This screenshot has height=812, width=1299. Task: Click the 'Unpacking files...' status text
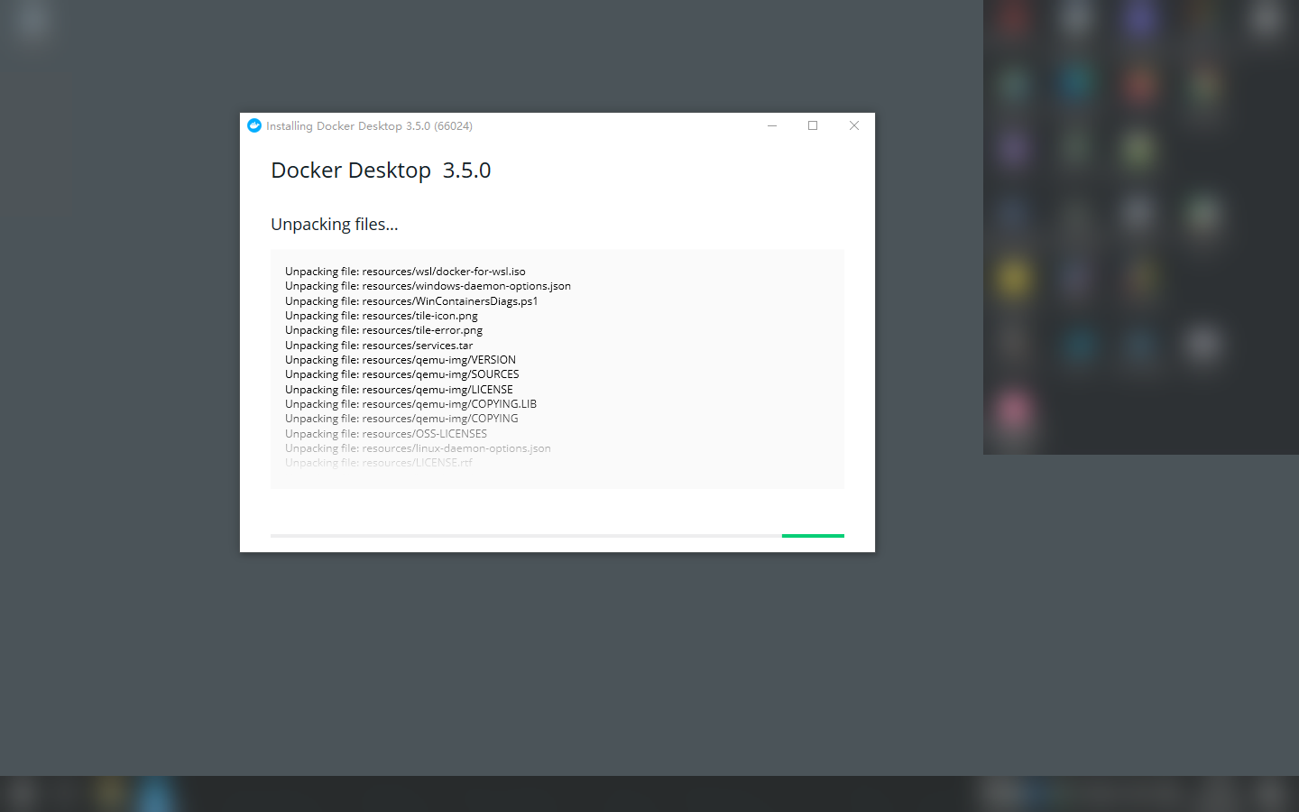click(335, 224)
